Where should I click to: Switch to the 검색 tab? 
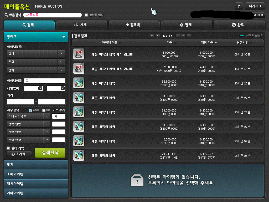click(29, 25)
